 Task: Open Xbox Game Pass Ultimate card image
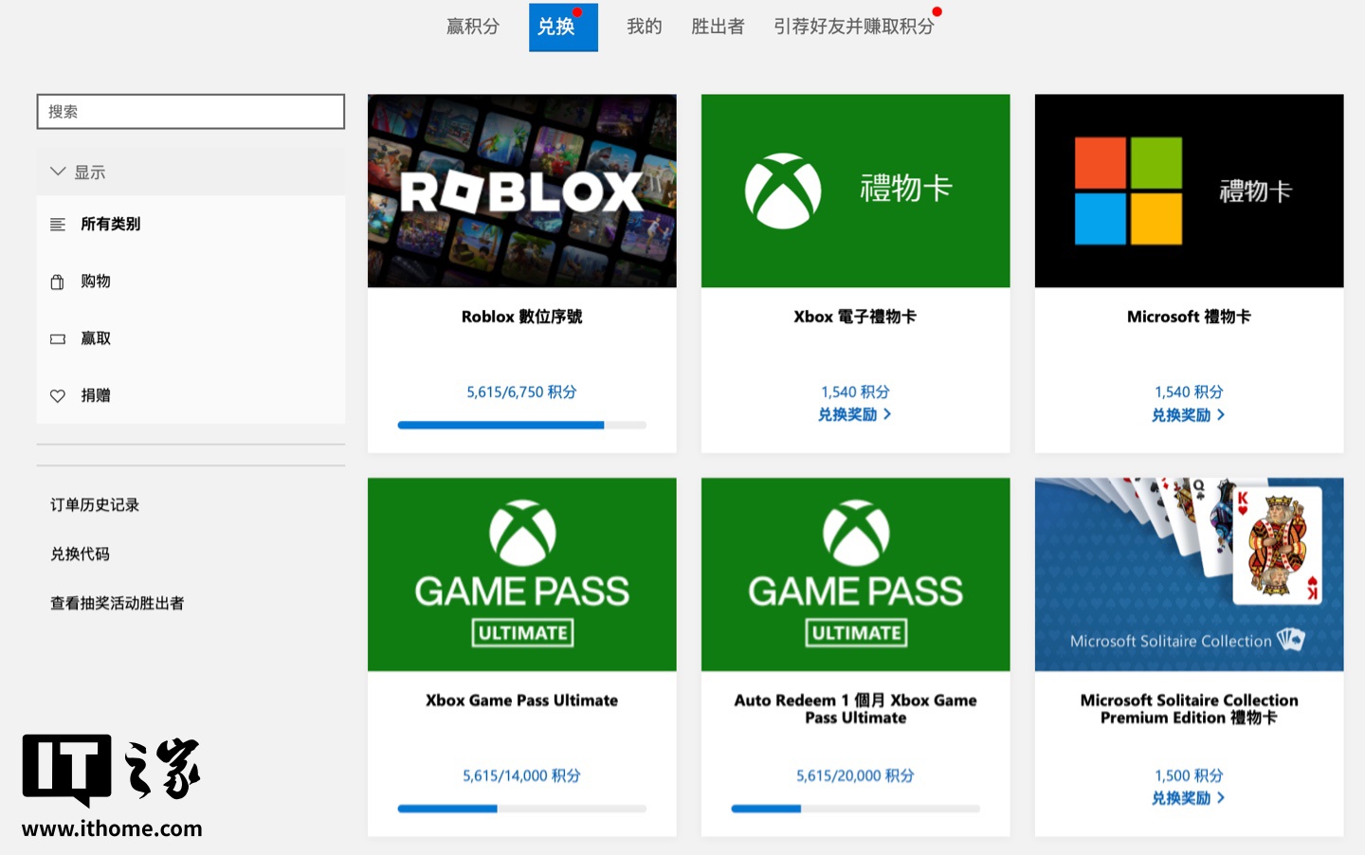point(522,574)
